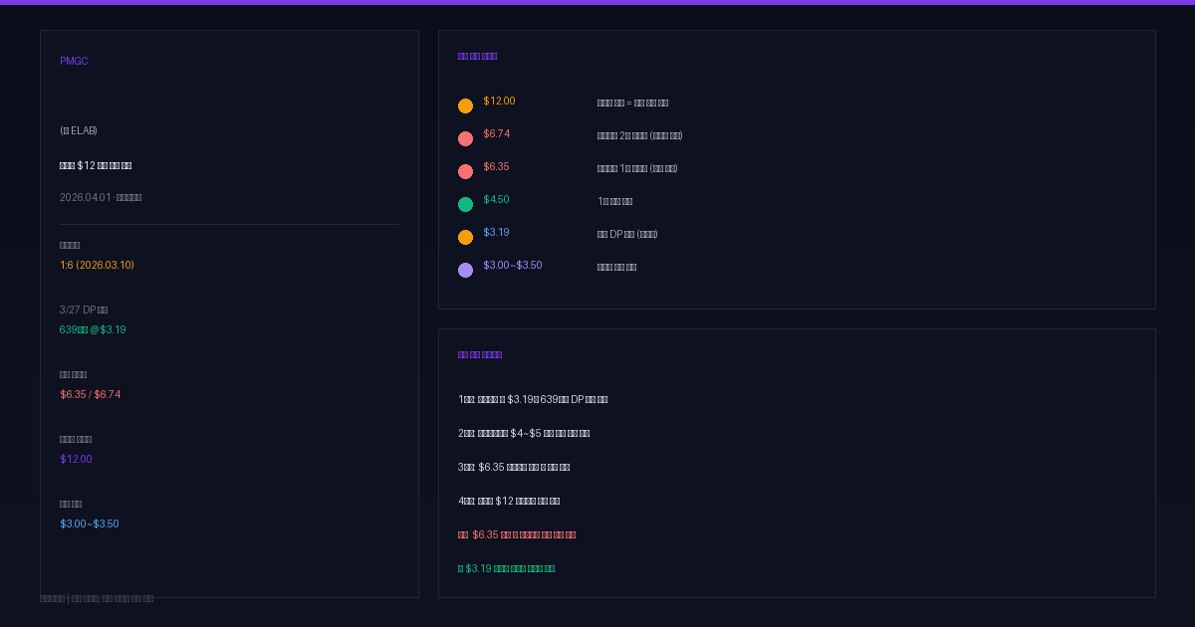Viewport: 1195px width, 627px height.
Task: Click the red dot beside $6.74
Action: (465, 139)
